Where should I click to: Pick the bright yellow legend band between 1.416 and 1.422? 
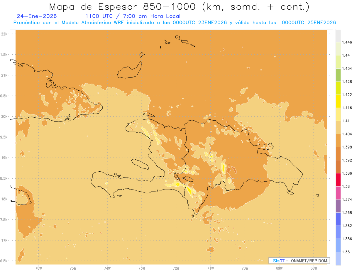[x=338, y=101]
